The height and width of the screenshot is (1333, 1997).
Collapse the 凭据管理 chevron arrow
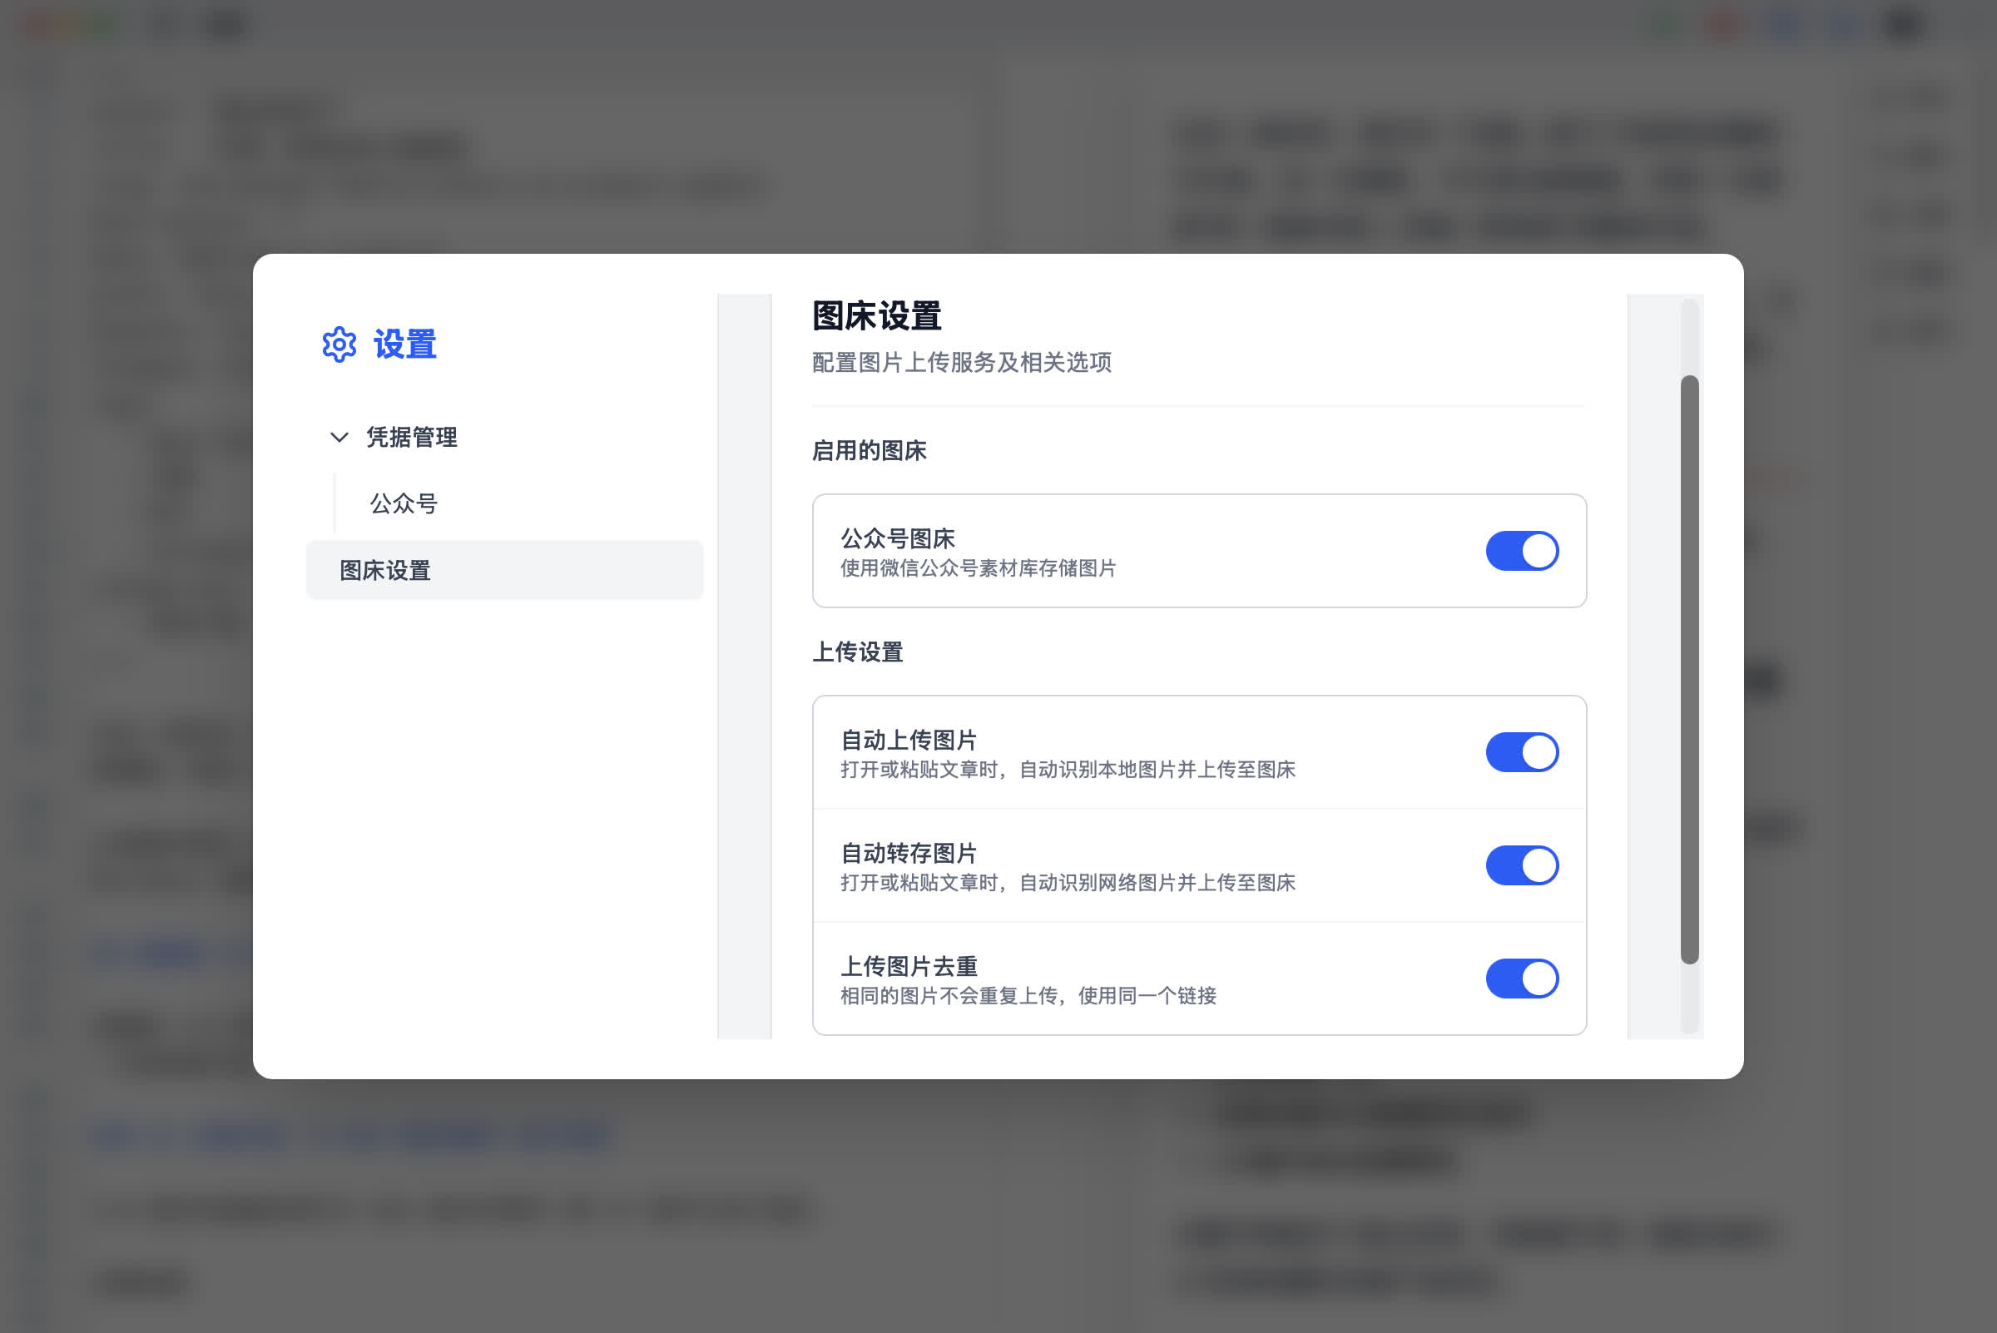(x=339, y=437)
